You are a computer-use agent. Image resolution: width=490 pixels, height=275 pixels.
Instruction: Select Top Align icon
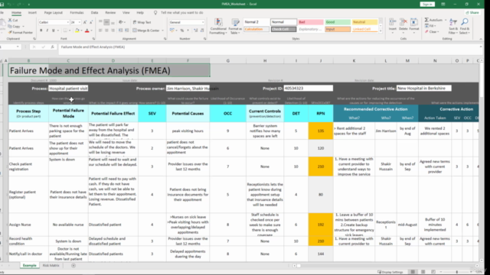[100, 22]
